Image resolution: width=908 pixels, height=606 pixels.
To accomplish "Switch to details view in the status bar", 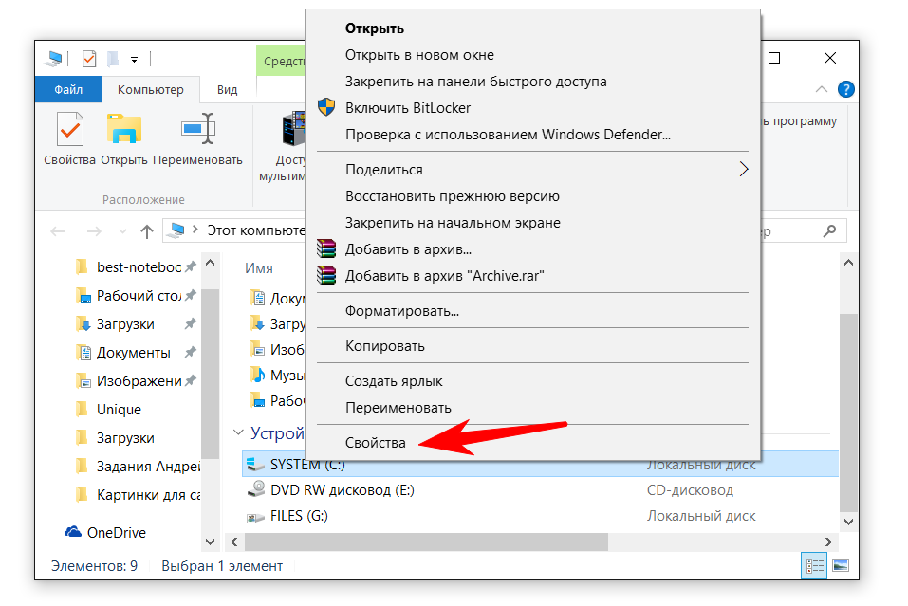I will (814, 566).
